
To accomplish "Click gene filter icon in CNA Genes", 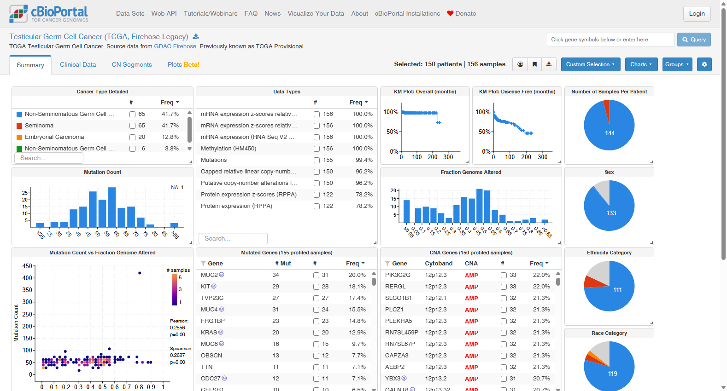I will (387, 264).
